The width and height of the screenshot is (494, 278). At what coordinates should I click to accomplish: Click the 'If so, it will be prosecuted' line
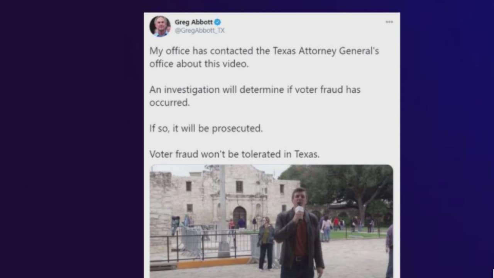click(x=206, y=128)
